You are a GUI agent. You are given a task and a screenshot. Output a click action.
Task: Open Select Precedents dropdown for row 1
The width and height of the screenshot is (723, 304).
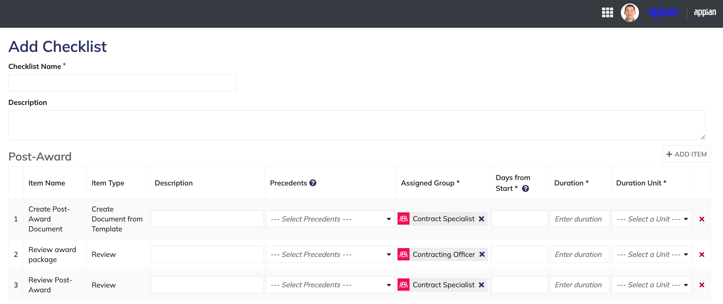click(x=330, y=219)
